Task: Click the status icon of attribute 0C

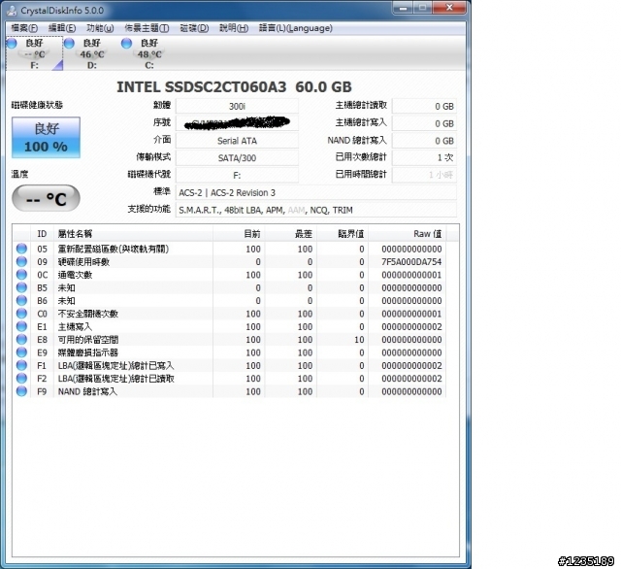Action: click(21, 275)
